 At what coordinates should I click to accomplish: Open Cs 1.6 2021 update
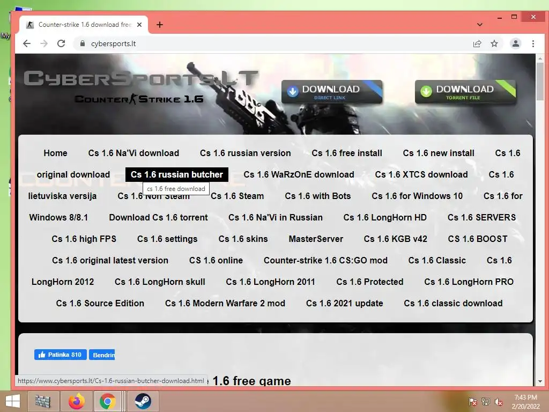345,303
